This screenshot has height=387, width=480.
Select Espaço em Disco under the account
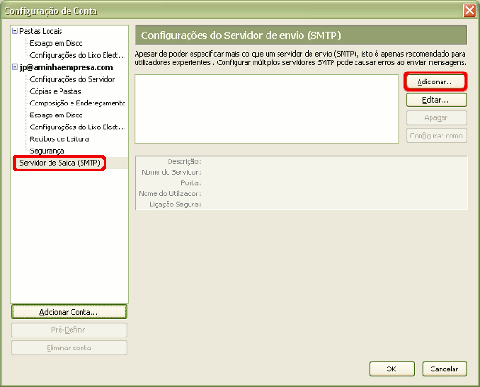pyautogui.click(x=56, y=116)
